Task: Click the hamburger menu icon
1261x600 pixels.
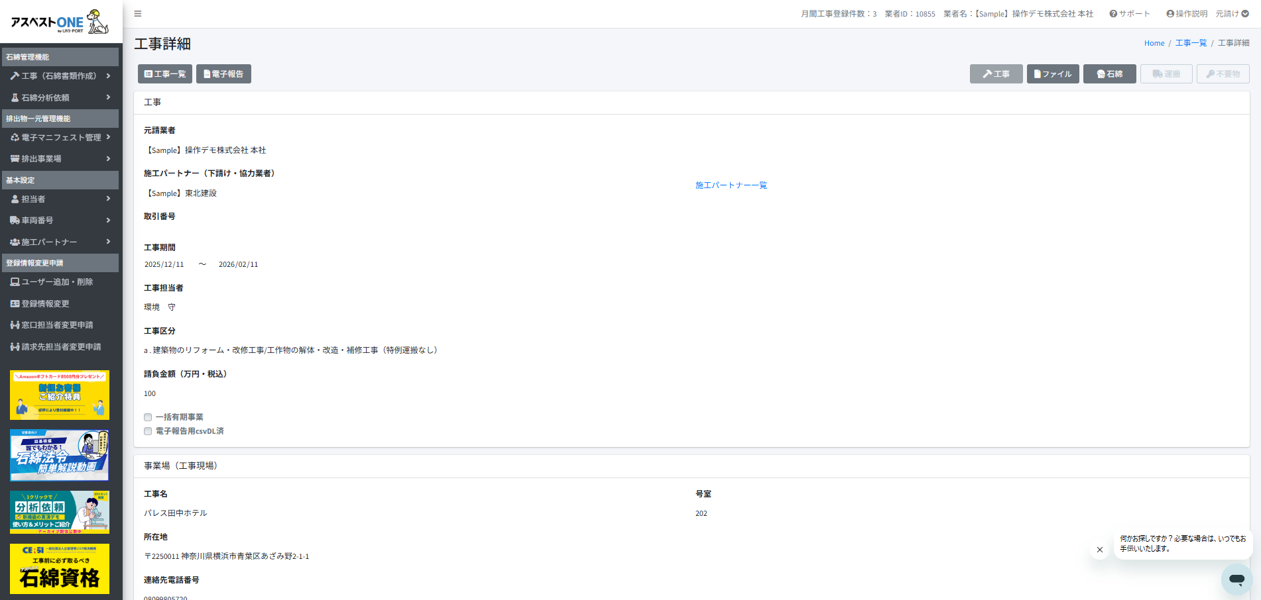Action: pos(137,14)
